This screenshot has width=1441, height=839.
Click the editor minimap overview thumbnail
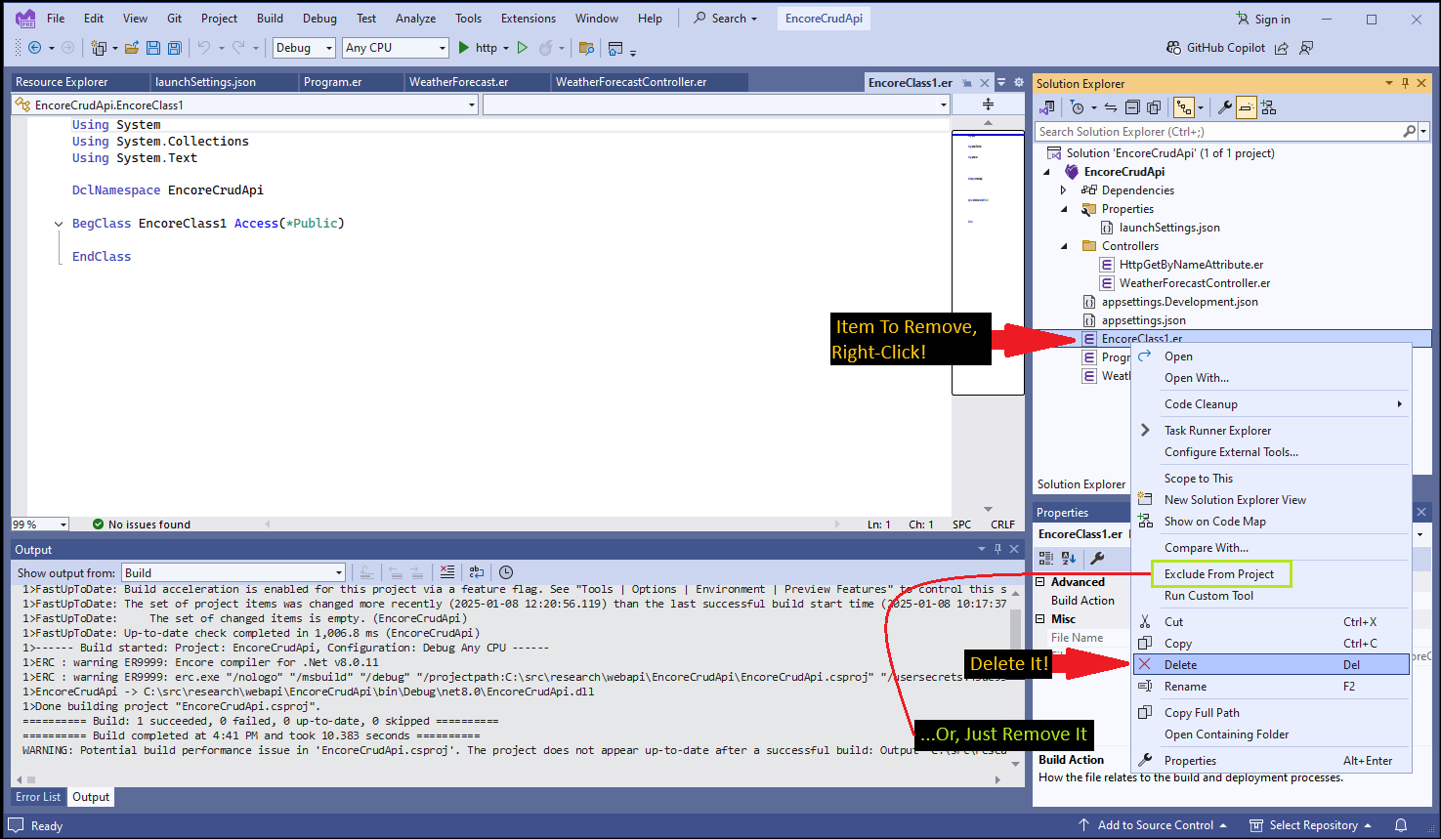(988, 263)
